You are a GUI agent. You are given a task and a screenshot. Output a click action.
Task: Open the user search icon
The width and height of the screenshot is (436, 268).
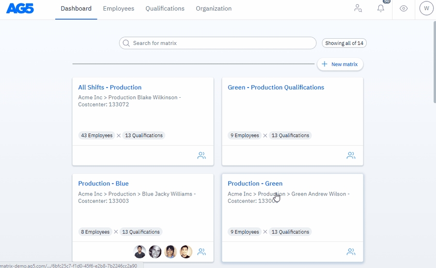click(358, 9)
